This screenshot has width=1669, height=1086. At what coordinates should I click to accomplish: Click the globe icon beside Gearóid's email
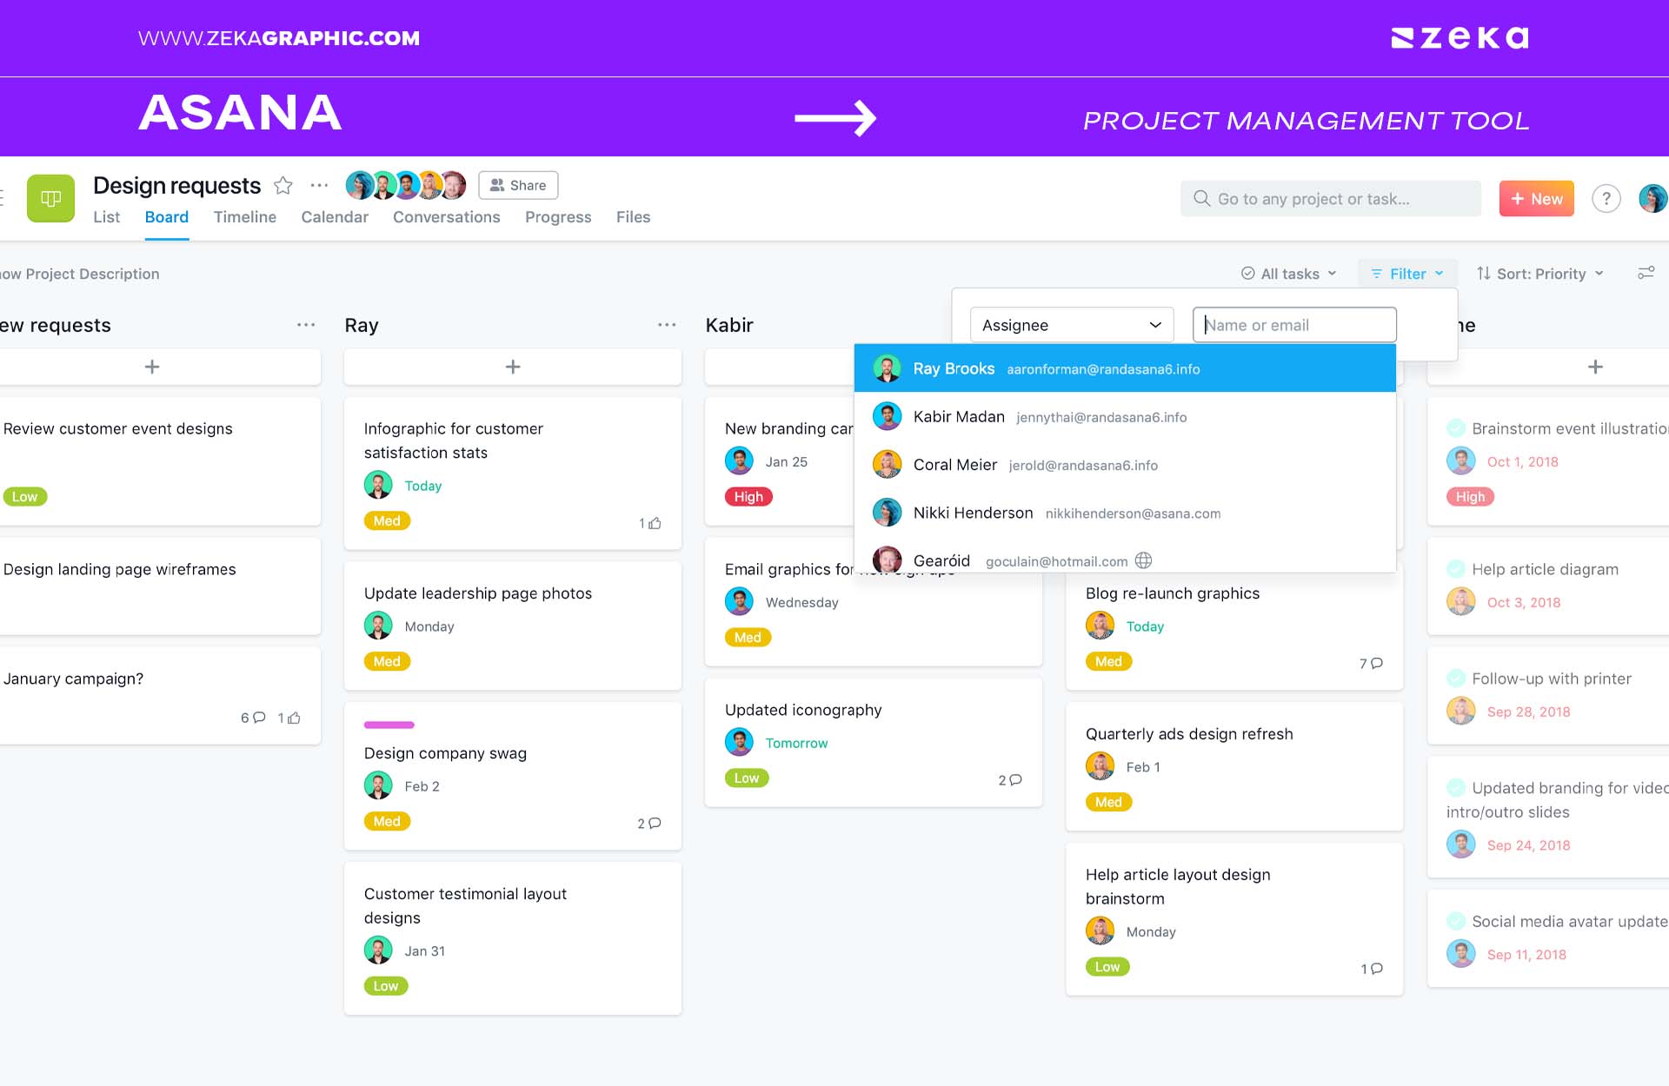click(1143, 560)
